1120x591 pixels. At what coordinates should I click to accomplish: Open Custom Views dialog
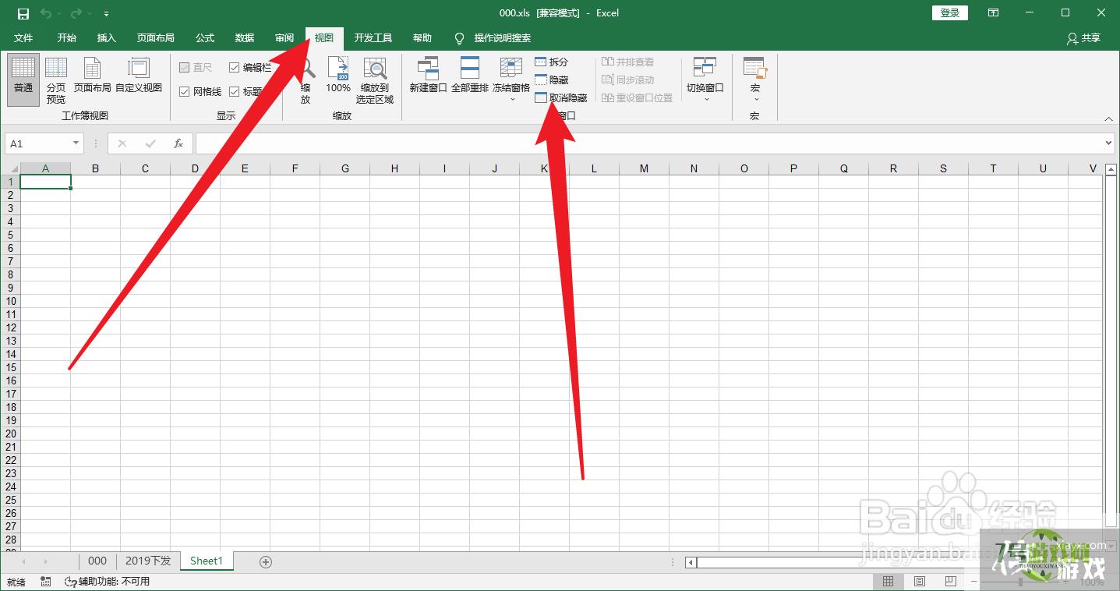click(139, 76)
